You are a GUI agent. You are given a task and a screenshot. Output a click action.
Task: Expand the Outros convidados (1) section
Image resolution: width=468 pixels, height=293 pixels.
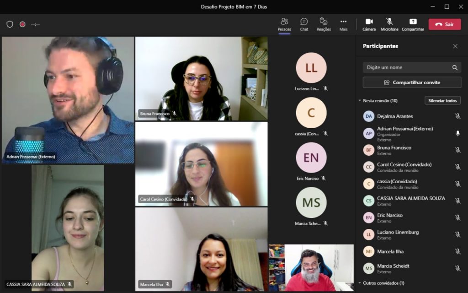[x=360, y=283]
